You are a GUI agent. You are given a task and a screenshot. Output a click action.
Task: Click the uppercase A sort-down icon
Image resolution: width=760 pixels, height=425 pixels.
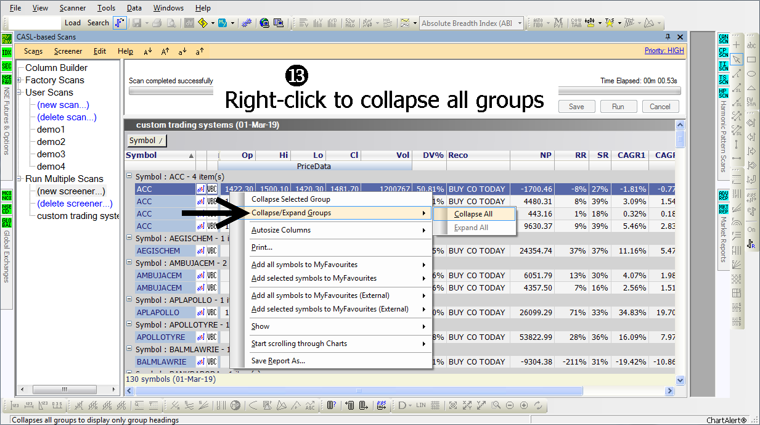(148, 52)
